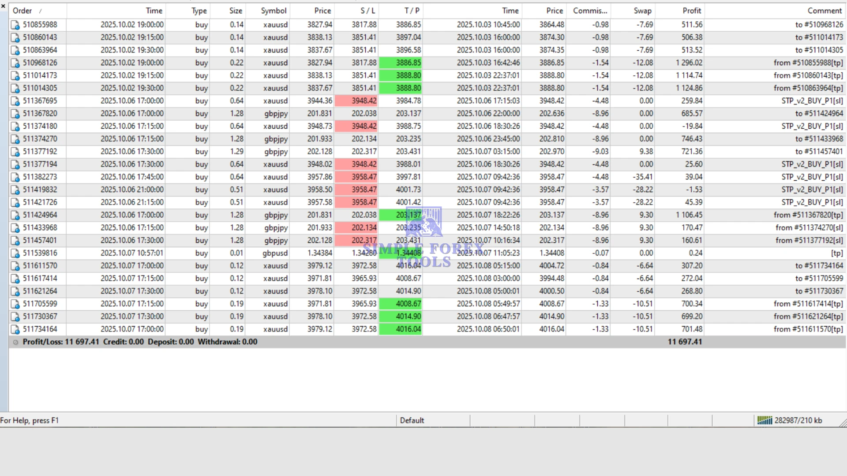Click the order icon for trade 511367820

[x=15, y=114]
